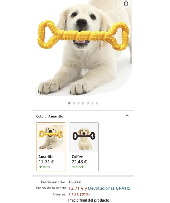The height and width of the screenshot is (203, 170).
Task: Collapse the Color options chevron
Action: tap(127, 115)
